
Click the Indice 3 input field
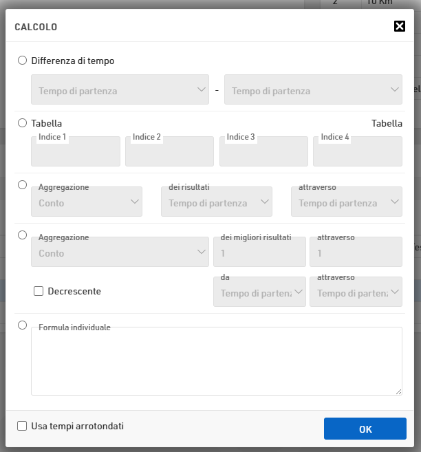coord(263,153)
